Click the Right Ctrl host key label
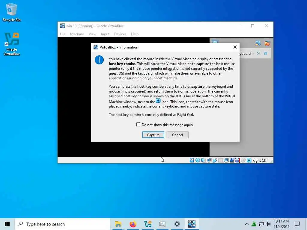Screen dimensions: 307x230 [x=260, y=161]
